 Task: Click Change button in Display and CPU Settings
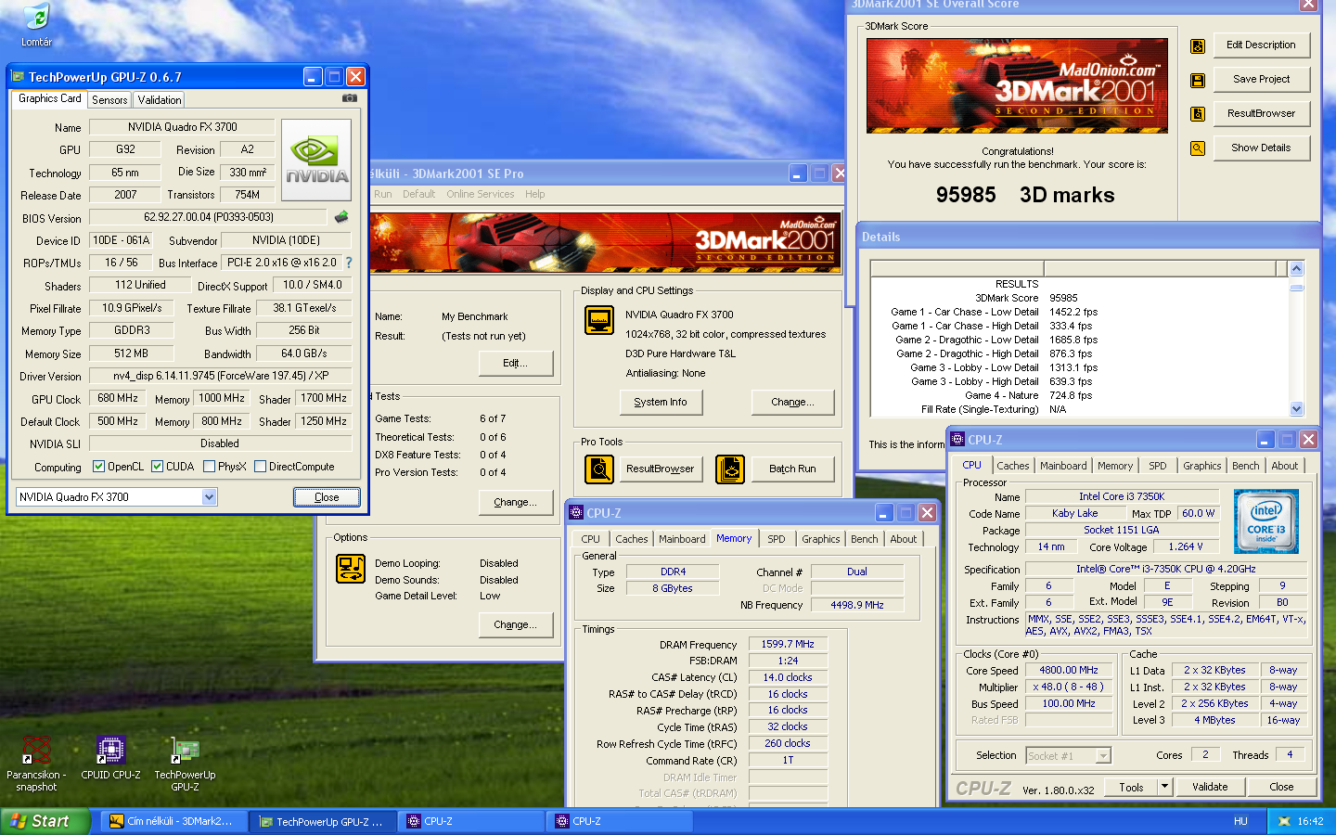click(792, 402)
